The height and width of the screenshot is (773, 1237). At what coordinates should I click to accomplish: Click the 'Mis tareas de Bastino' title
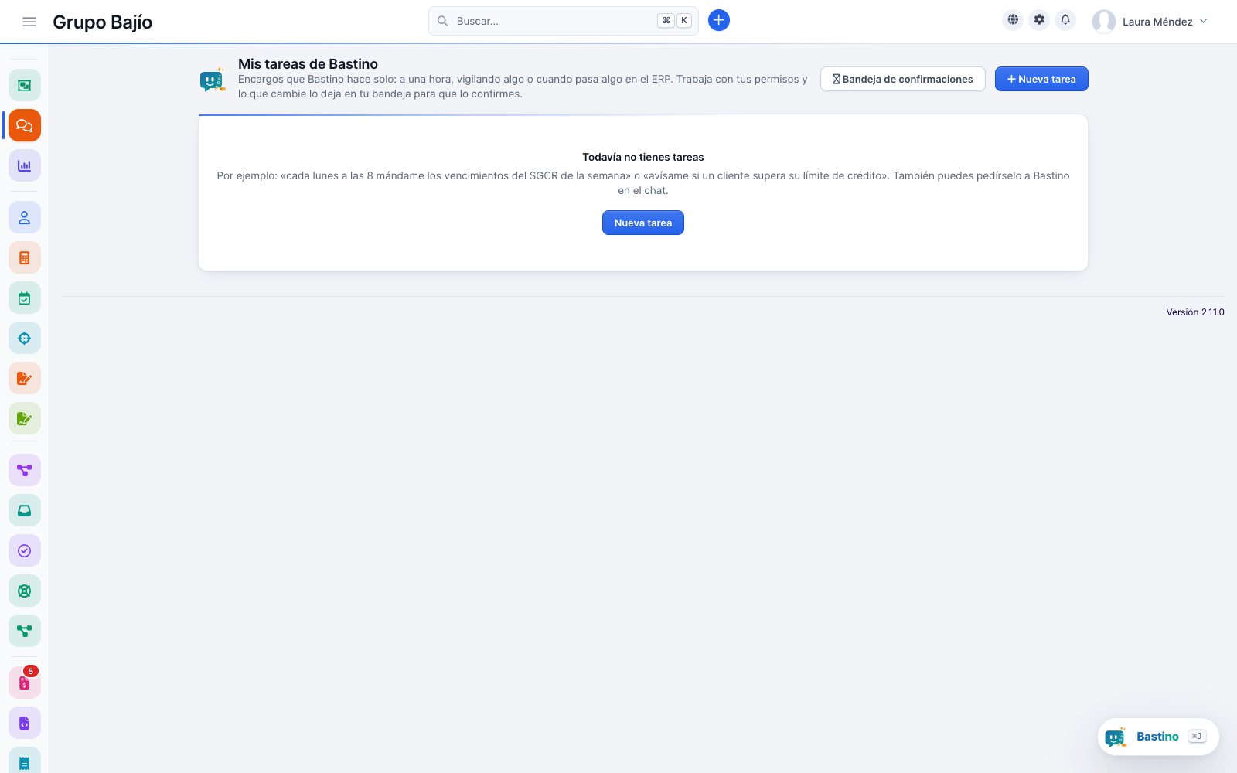click(308, 64)
